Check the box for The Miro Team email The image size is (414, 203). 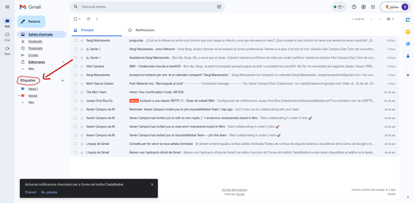click(75, 92)
